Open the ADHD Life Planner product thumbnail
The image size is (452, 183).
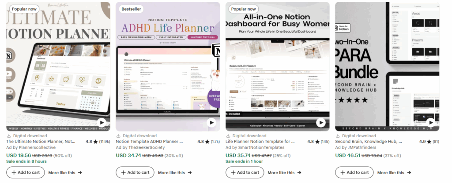click(168, 67)
